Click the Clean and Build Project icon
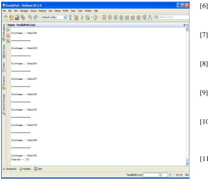208x183 pixels. pyautogui.click(x=76, y=17)
